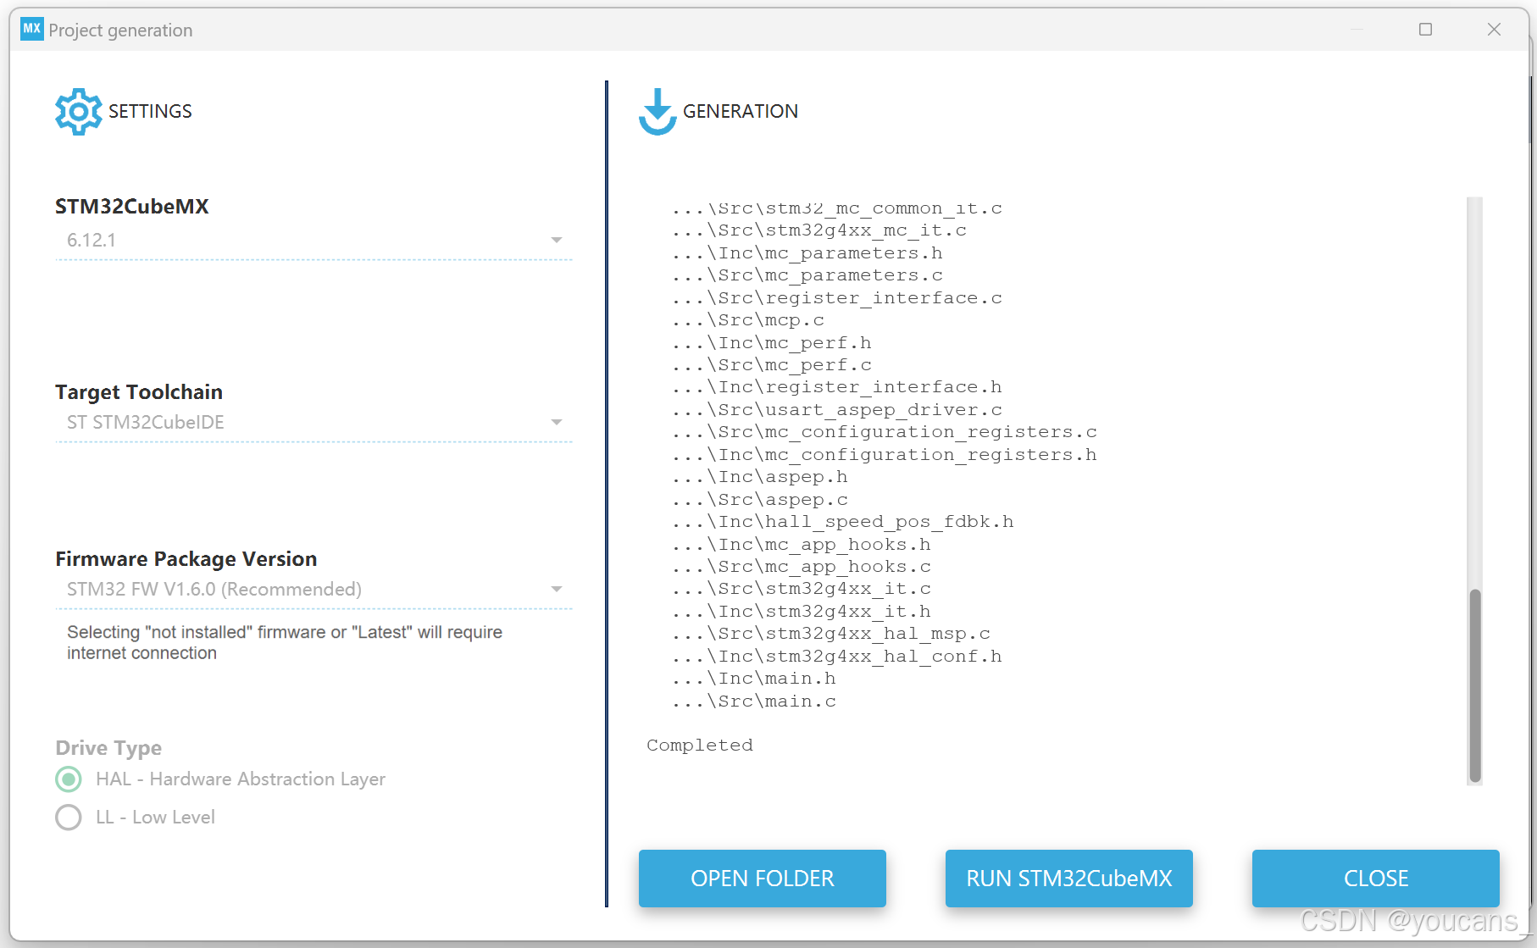Click log line ...\Inc\aspep.h
This screenshot has width=1537, height=948.
(760, 477)
